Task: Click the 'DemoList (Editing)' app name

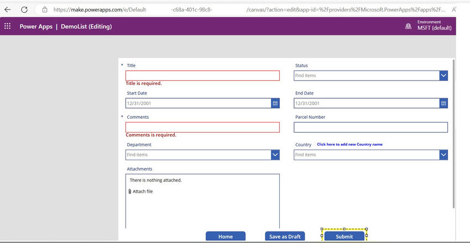Action: pos(86,27)
